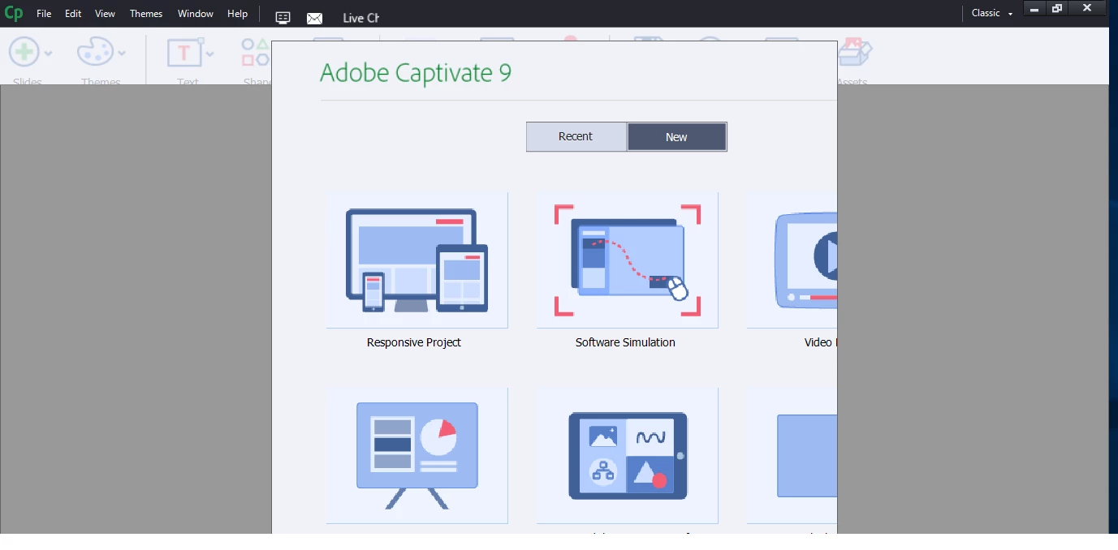Select the Software Simulation thumbnail

pos(627,260)
